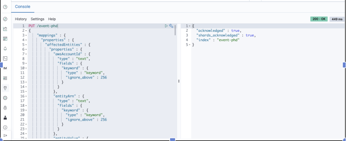The width and height of the screenshot is (346, 141).
Task: Open the terminal prompt icon in sidebar
Action: point(5,59)
